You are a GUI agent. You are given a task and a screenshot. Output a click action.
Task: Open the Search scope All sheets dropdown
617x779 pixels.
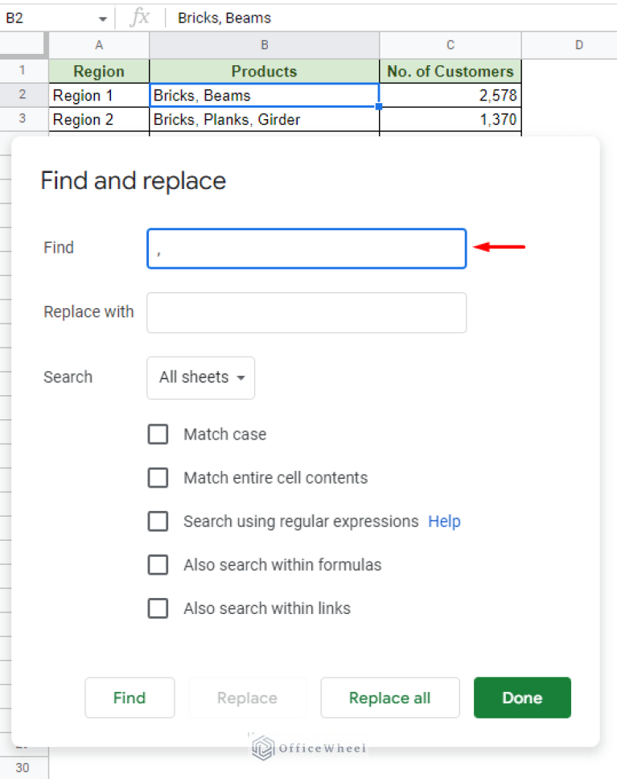coord(200,377)
